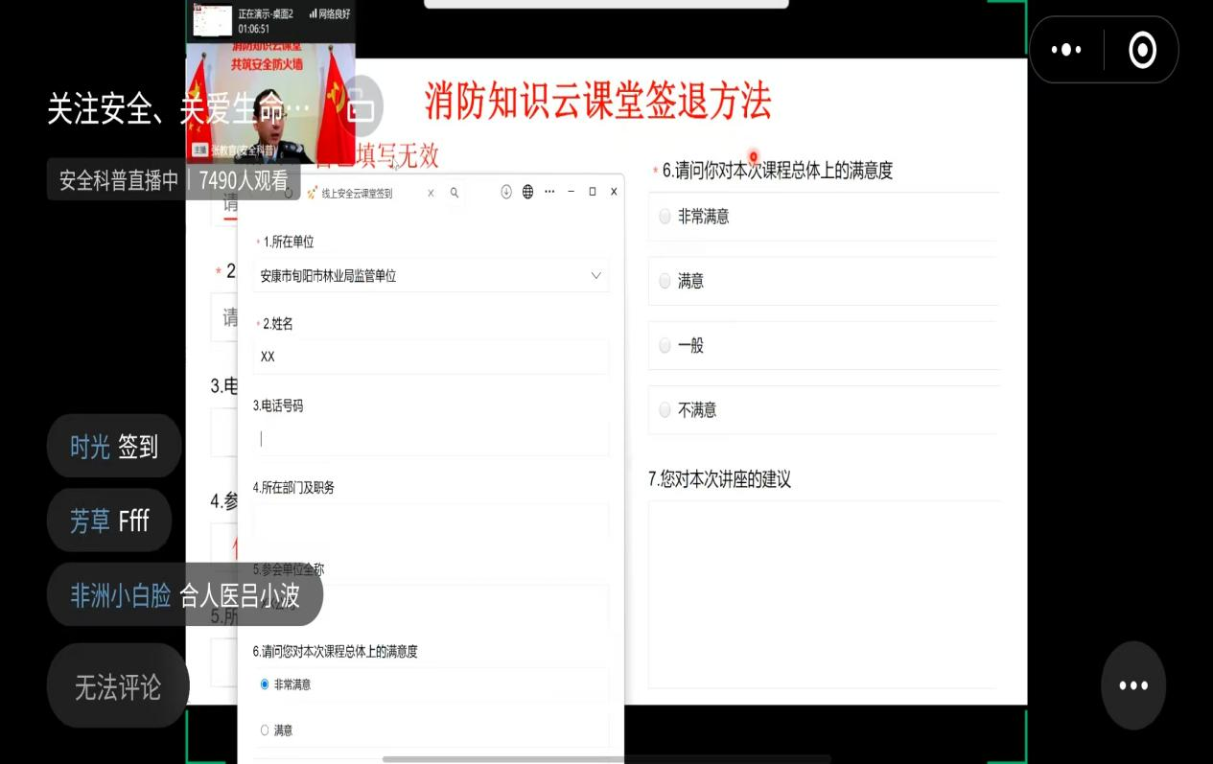Screen dimensions: 1213x764
Task: Click the semi-transparent lock screen icon
Action: pos(361,106)
